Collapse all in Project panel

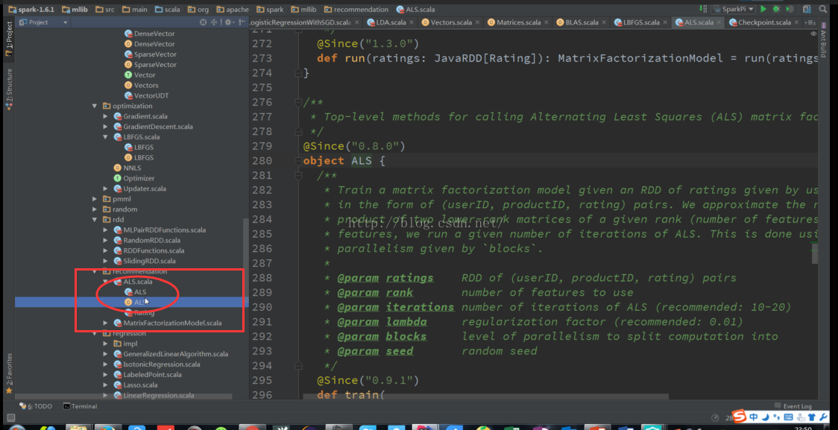coord(214,22)
